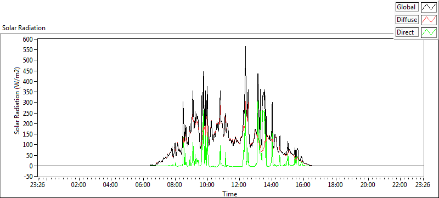Click the 18:00 time axis tick label
439x198 pixels.
[335, 185]
